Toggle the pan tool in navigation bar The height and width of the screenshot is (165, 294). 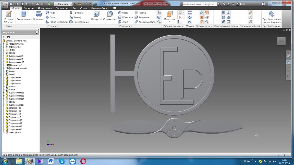(x=288, y=62)
